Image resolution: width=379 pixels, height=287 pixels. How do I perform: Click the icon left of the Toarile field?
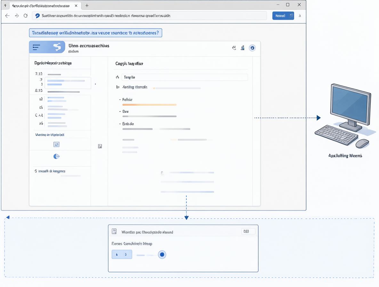click(117, 77)
